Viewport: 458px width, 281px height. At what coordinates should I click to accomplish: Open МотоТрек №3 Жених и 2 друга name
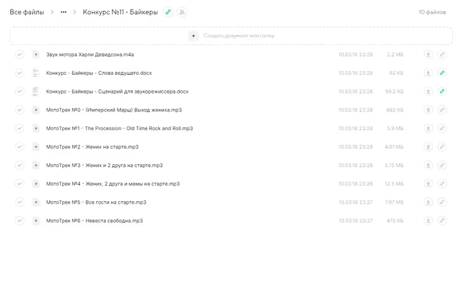(x=104, y=165)
